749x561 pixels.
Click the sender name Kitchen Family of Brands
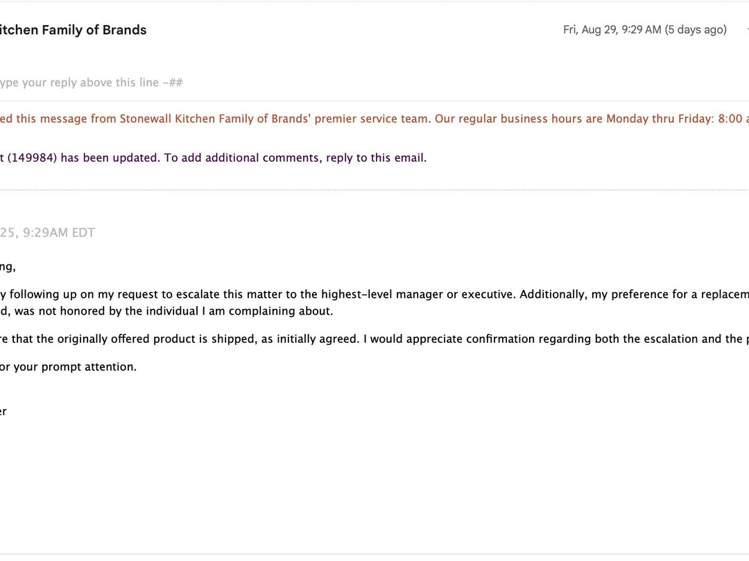[x=73, y=30]
